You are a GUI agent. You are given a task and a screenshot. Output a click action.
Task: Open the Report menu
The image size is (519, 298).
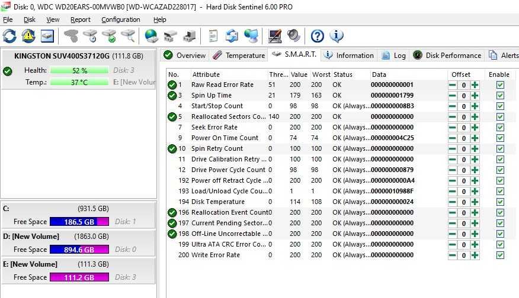point(81,20)
